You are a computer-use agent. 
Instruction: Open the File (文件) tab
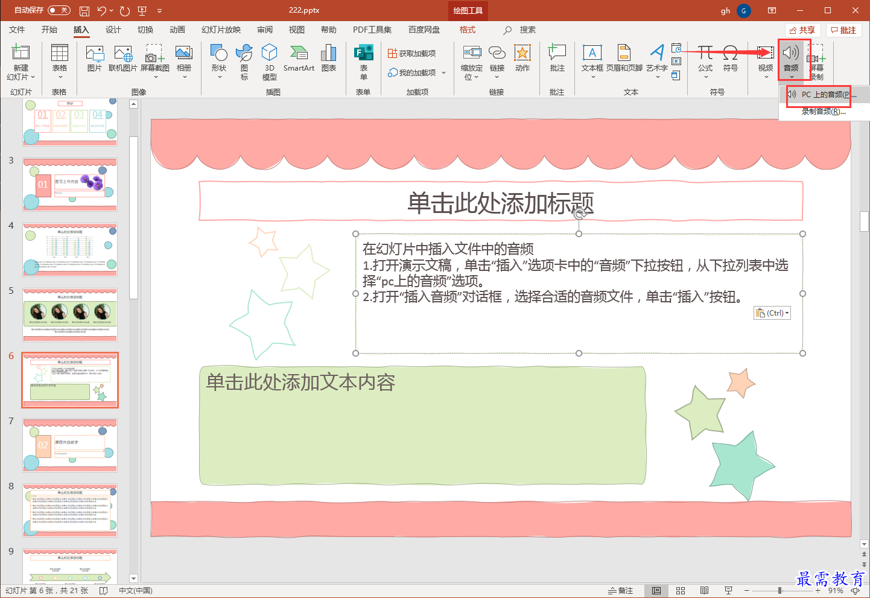(17, 30)
